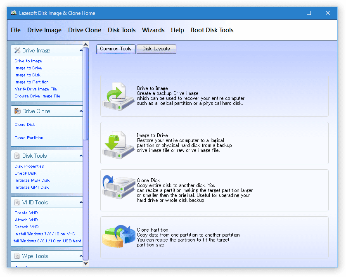Minimize the Lazesoft window

[x=290, y=13]
